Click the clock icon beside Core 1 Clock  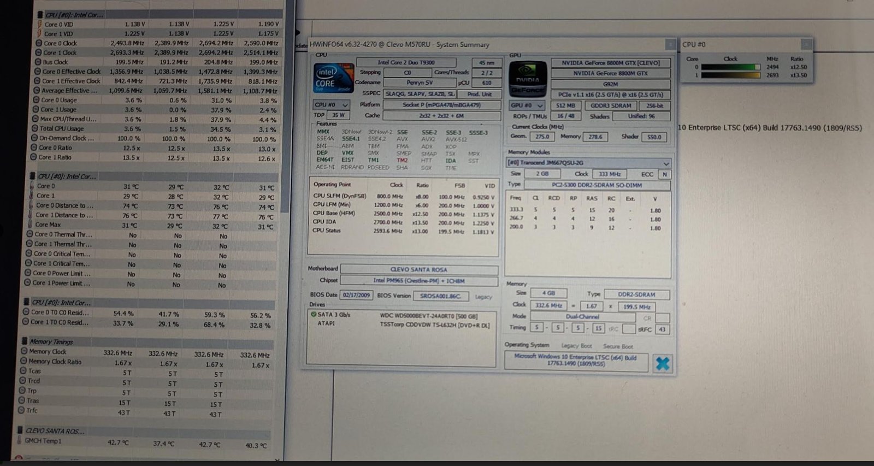39,52
